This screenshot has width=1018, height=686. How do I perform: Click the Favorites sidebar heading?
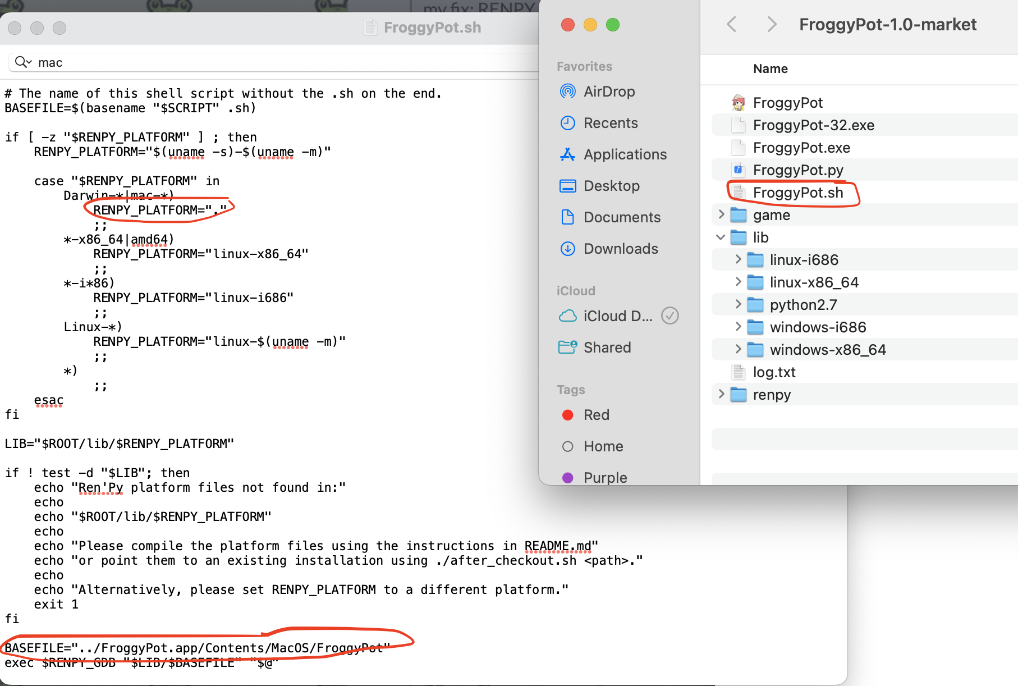click(x=584, y=66)
